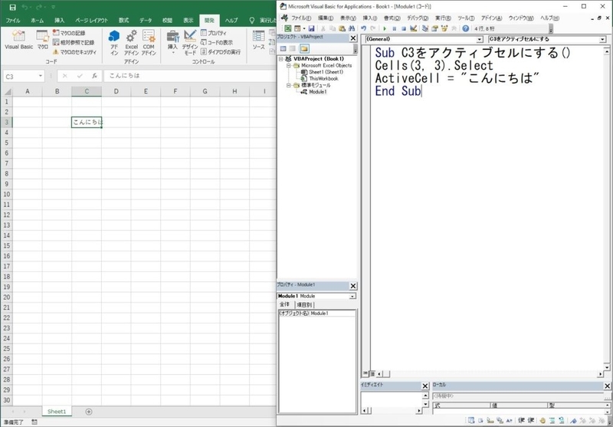613x427 pixels.
Task: Open the procedure dropdown C3をアクティブセルにする
Action: pos(602,39)
